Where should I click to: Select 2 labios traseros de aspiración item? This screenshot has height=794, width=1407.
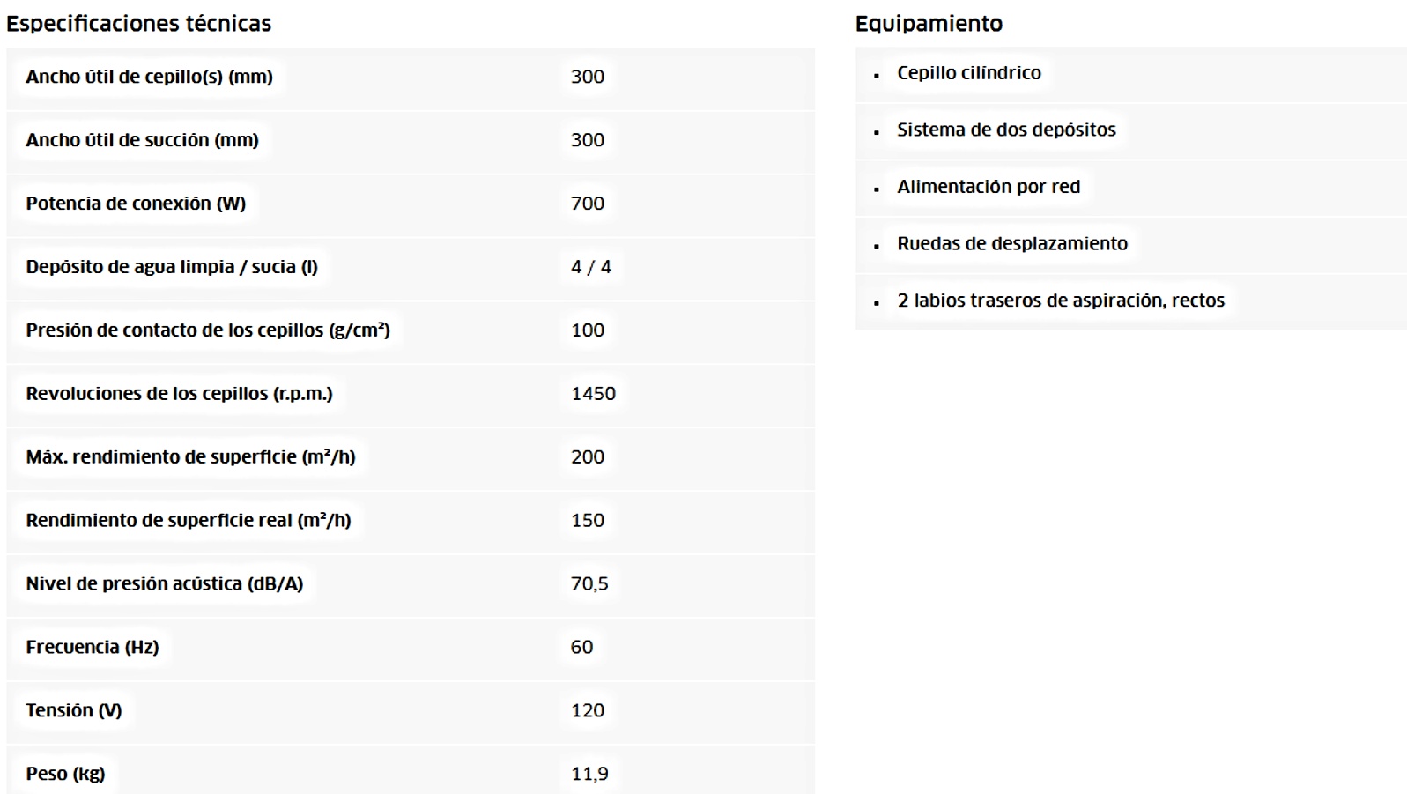pyautogui.click(x=1061, y=301)
